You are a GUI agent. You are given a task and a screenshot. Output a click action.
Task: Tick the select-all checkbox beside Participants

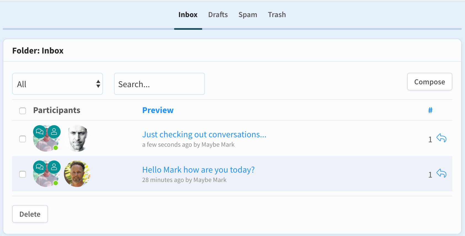tap(23, 111)
